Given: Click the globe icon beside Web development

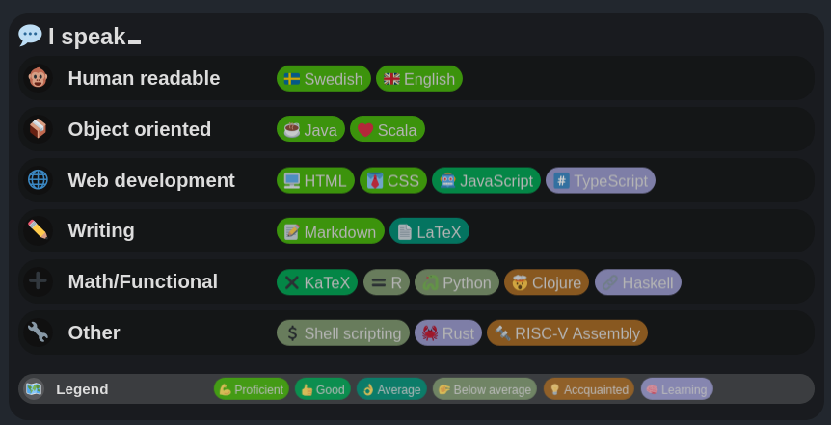Looking at the screenshot, I should pos(38,179).
